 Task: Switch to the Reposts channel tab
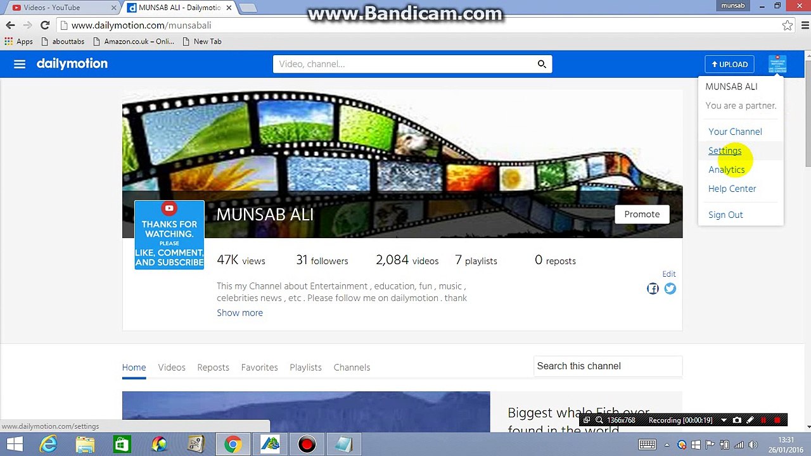pos(213,367)
